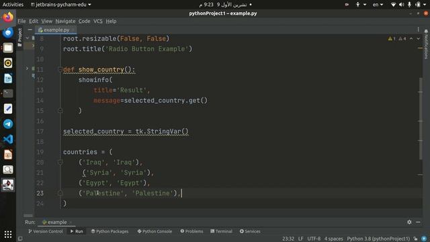Launch Visual Studio Code from the dock
Viewport: 430px width, 242px height.
8,139
